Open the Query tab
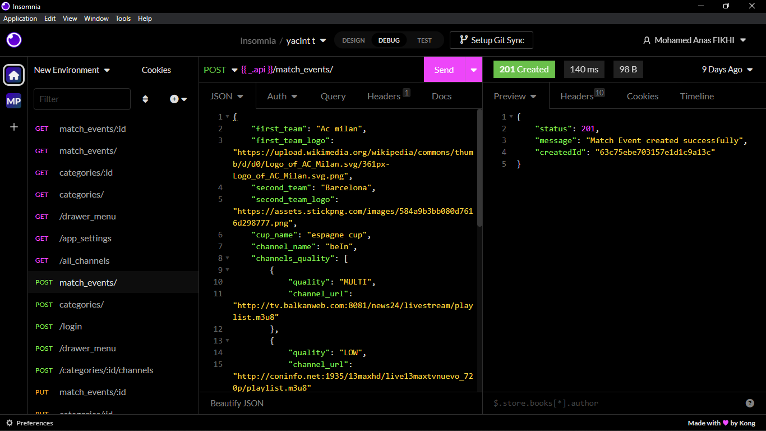Screen dimensions: 766x431 click(x=333, y=97)
